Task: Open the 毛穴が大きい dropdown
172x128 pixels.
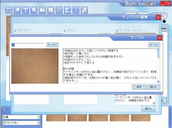Action: [x=39, y=123]
